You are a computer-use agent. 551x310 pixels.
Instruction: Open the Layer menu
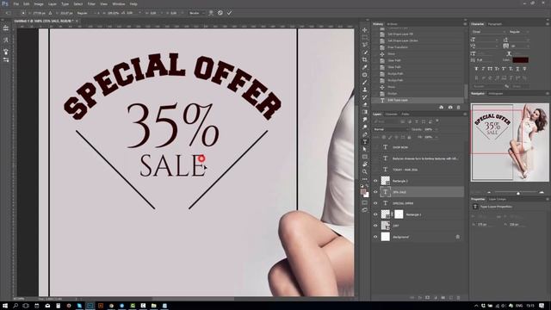pos(53,3)
